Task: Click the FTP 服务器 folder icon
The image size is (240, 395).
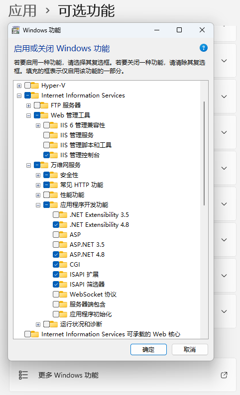Action: pos(44,105)
